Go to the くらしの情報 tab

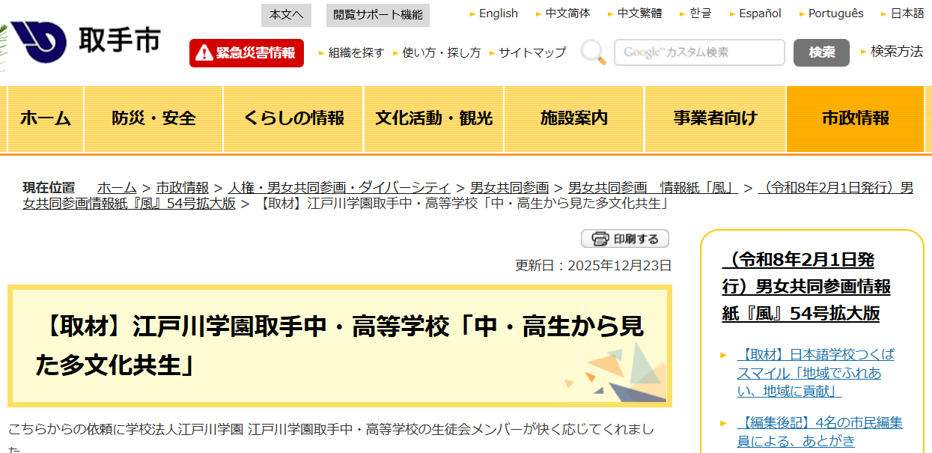pos(293,118)
